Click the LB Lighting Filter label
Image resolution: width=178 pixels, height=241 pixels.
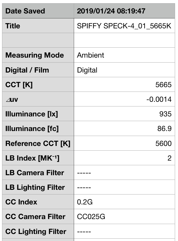[x=35, y=187]
